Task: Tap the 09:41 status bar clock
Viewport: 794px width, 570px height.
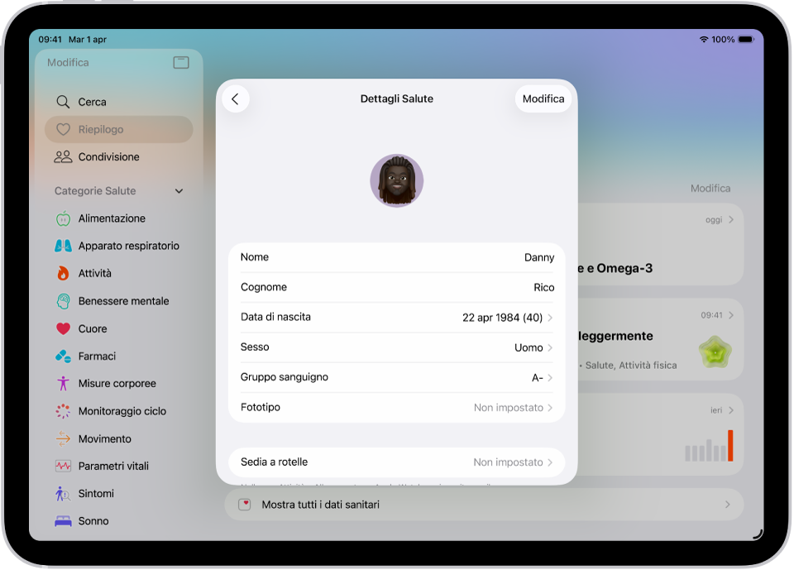Action: click(50, 40)
